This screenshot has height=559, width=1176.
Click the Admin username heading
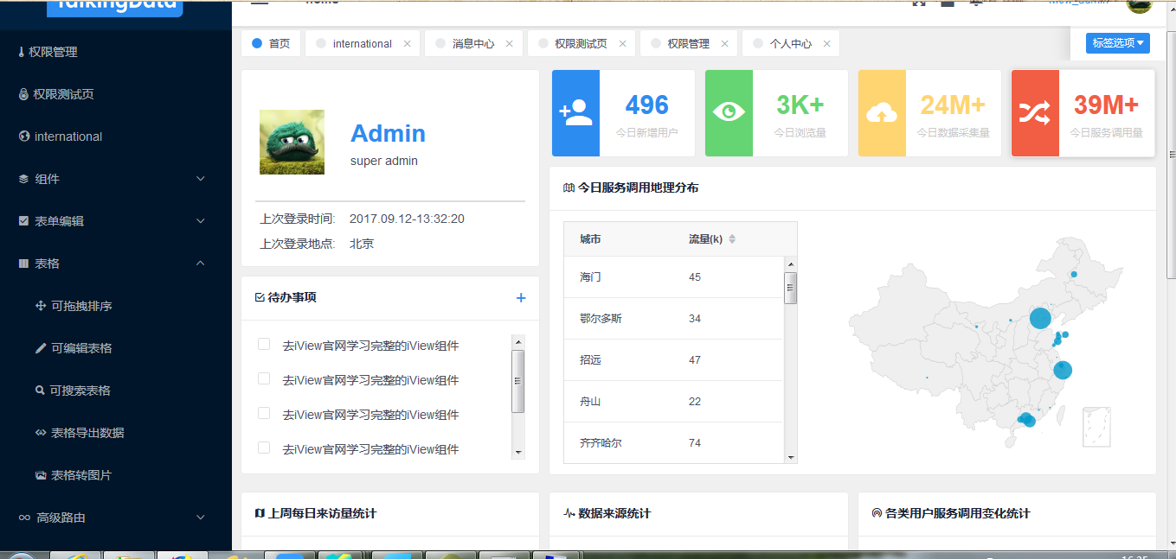click(388, 133)
